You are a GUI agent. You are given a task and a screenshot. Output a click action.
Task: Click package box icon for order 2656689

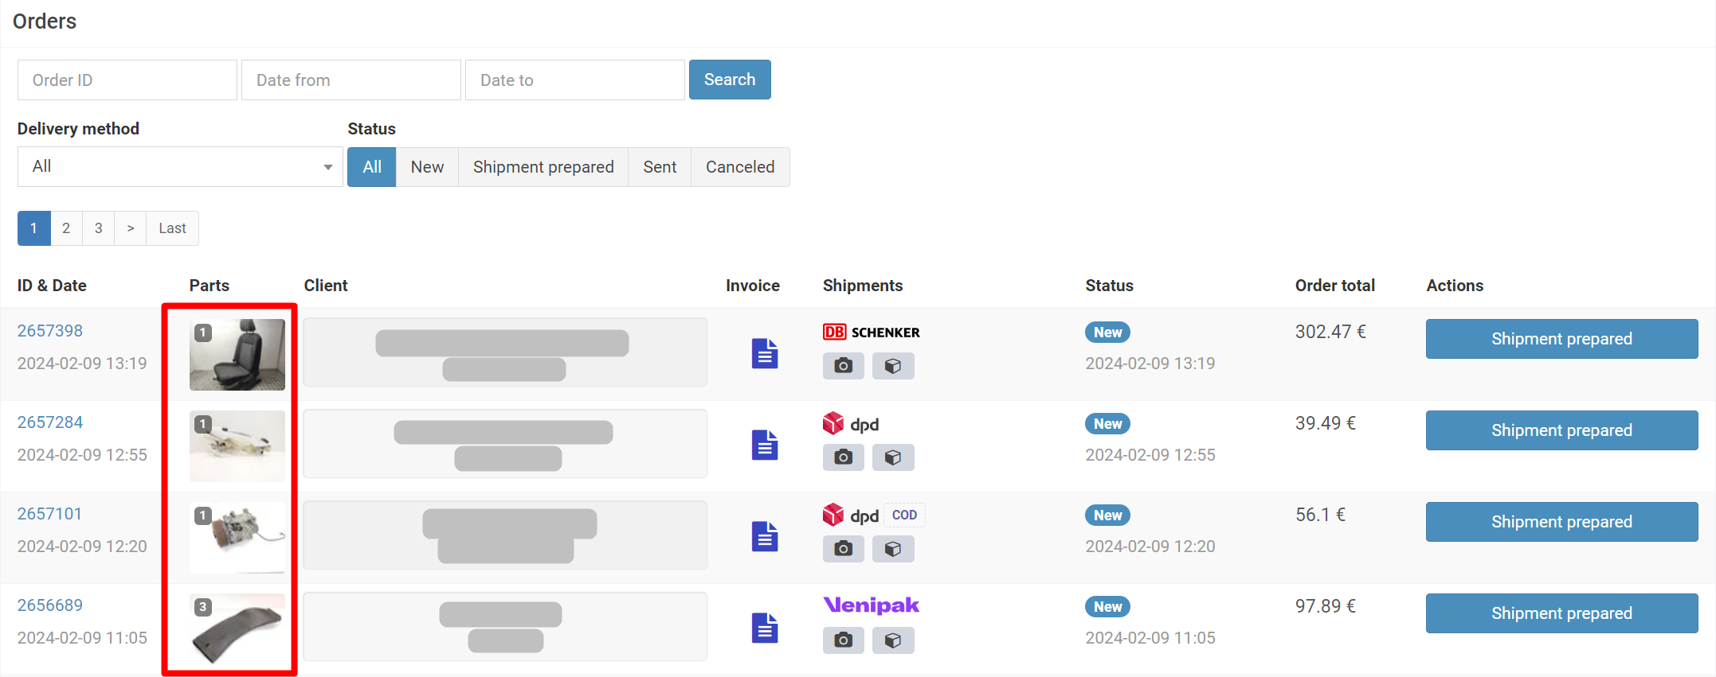(x=892, y=640)
